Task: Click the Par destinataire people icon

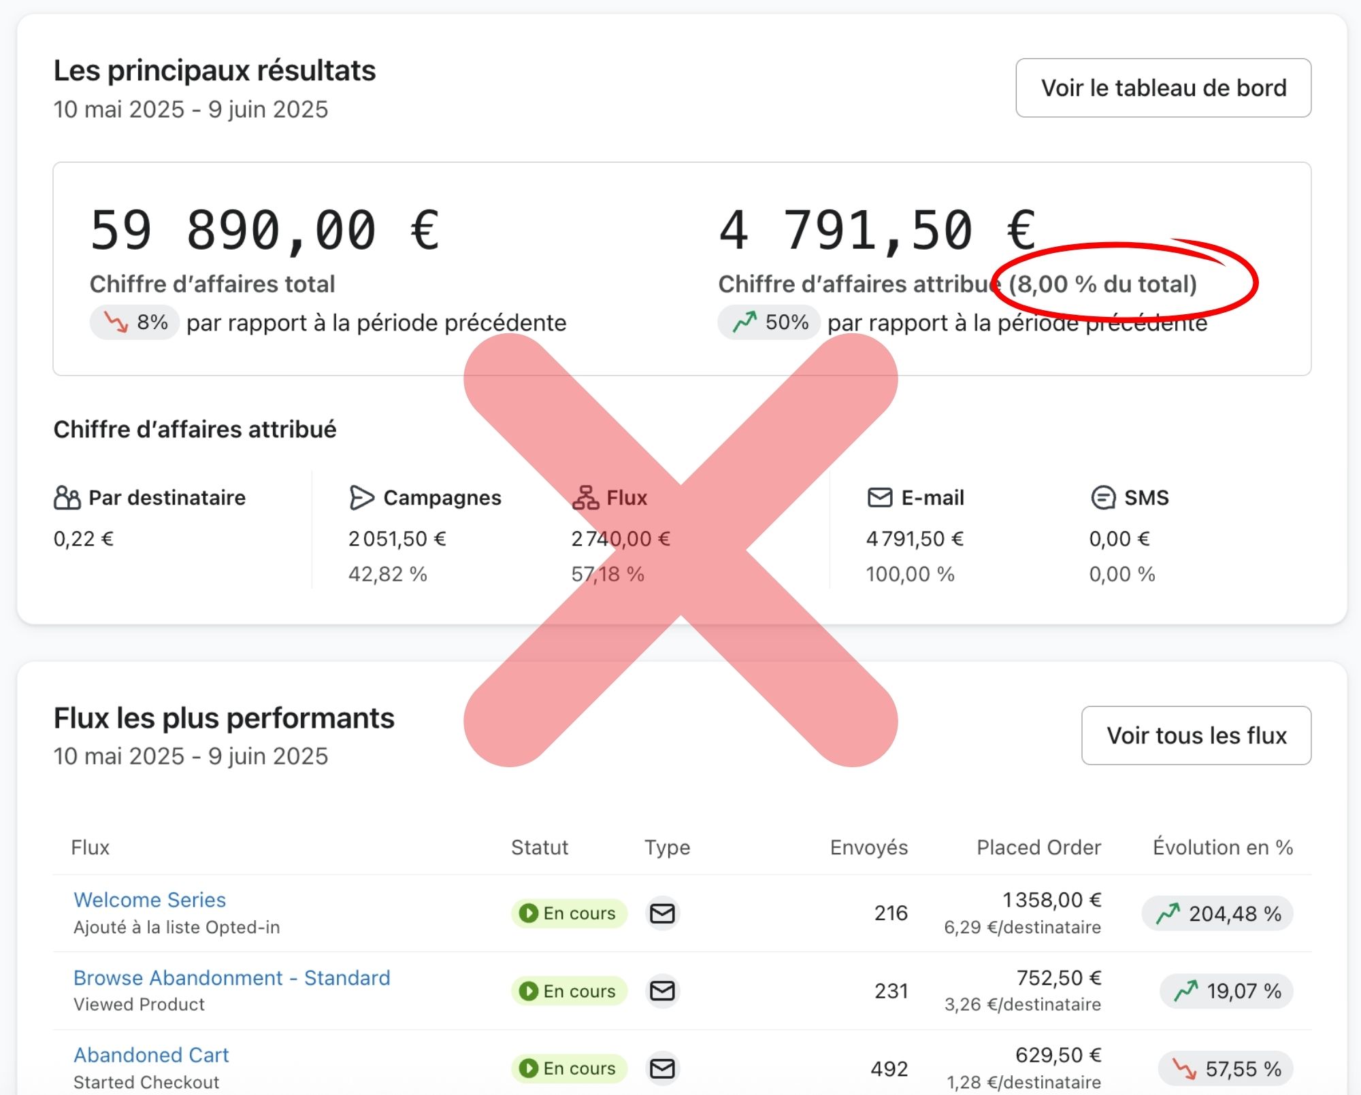Action: pos(67,498)
